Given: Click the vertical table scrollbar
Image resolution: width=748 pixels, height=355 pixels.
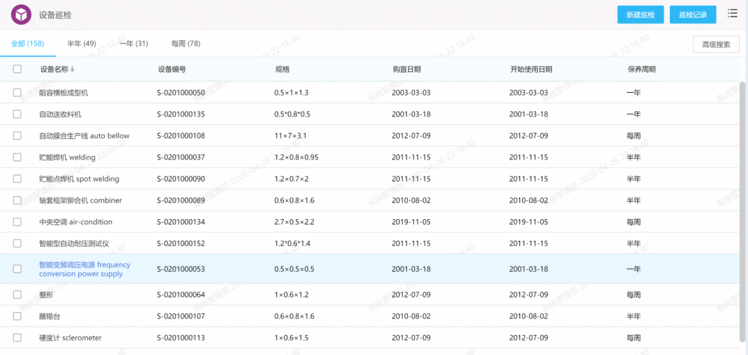Looking at the screenshot, I should tap(742, 213).
